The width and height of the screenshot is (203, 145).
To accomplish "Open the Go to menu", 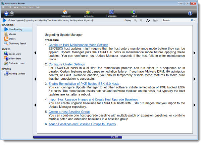I will (23, 7).
